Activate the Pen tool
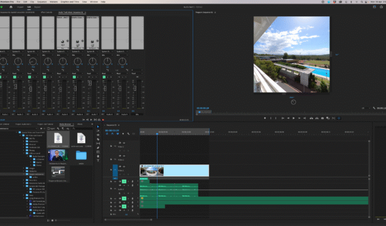 (x=98, y=148)
